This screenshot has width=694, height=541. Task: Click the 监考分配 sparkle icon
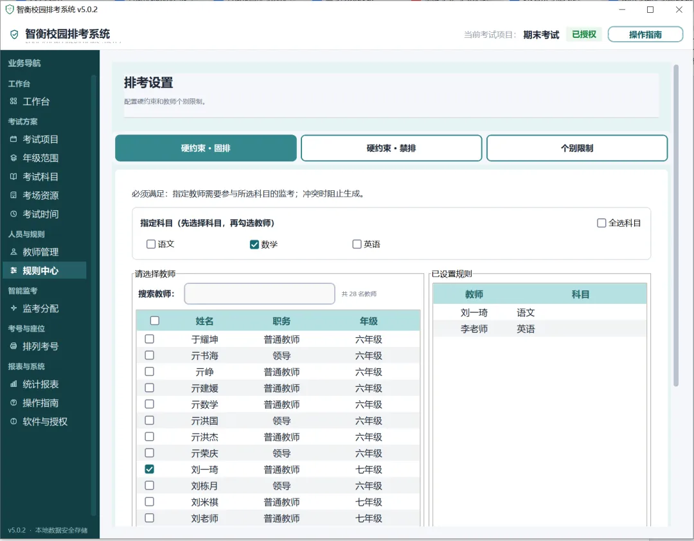click(x=13, y=308)
